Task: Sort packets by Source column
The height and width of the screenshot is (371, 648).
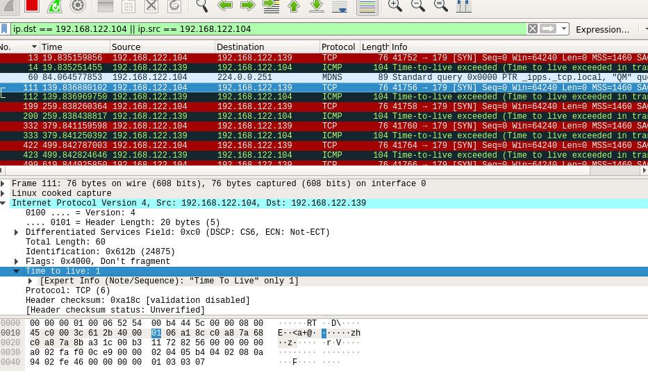Action: [x=163, y=47]
